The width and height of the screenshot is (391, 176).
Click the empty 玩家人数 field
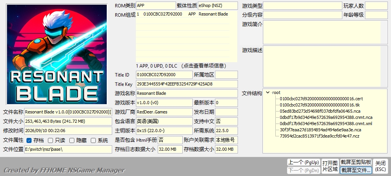(376, 5)
